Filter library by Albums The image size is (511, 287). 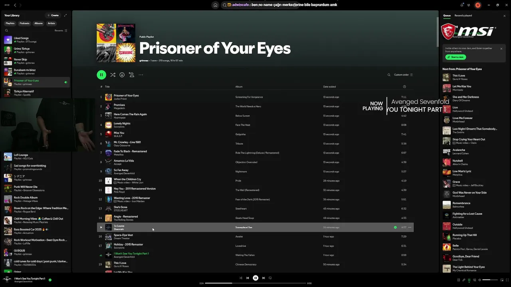[x=38, y=23]
